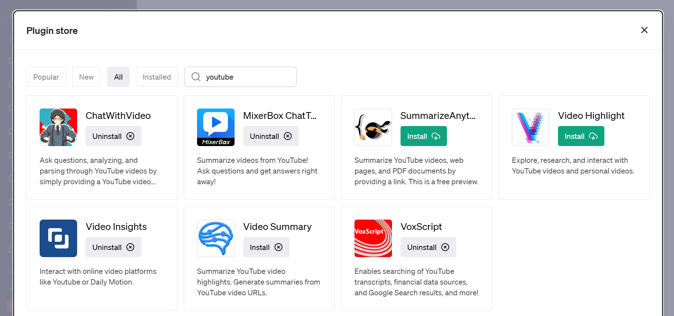Click the Video Summary brain icon

coord(216,238)
